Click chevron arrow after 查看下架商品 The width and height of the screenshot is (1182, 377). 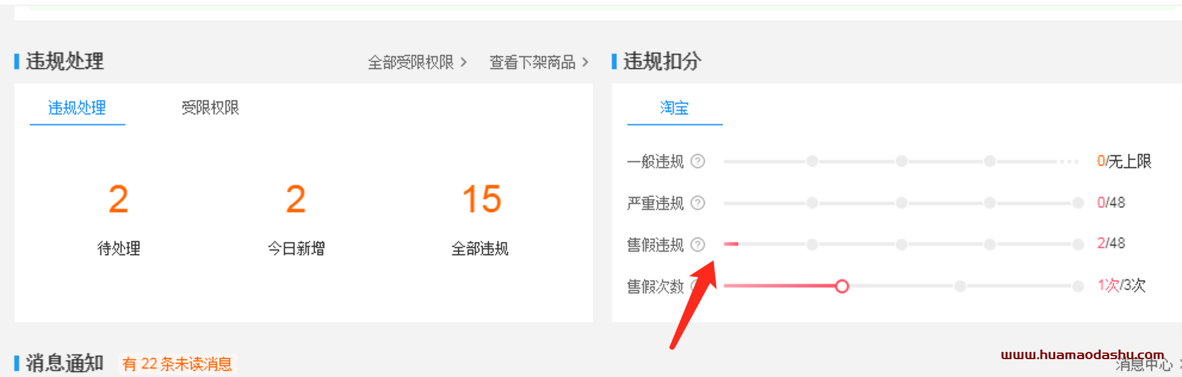[x=585, y=62]
